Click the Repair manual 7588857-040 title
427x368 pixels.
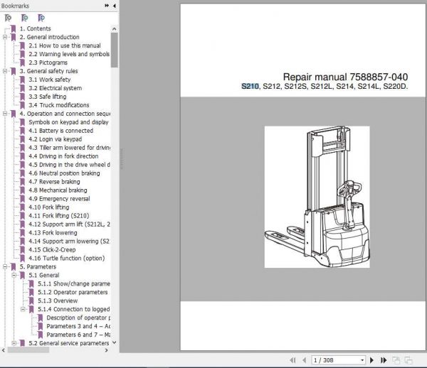tap(345, 77)
